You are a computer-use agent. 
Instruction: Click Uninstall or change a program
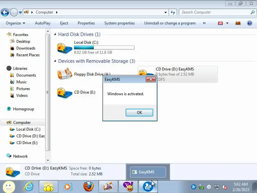pos(170,23)
